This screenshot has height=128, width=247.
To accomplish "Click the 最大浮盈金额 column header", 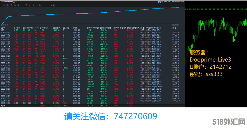I will 120,28.
